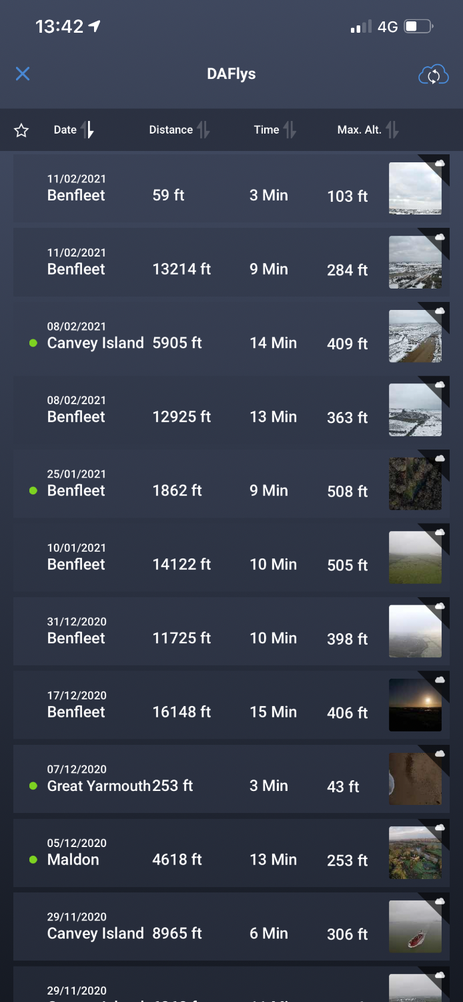Sort the list by Time
463x1002 pixels.
[x=274, y=130]
